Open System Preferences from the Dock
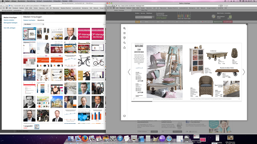The height and width of the screenshot is (144, 257). (113, 139)
